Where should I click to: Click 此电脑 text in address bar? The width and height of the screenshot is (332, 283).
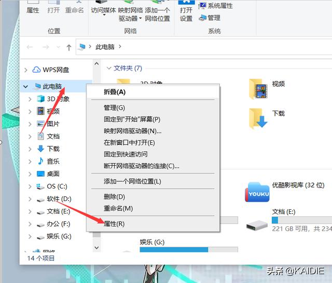click(105, 47)
